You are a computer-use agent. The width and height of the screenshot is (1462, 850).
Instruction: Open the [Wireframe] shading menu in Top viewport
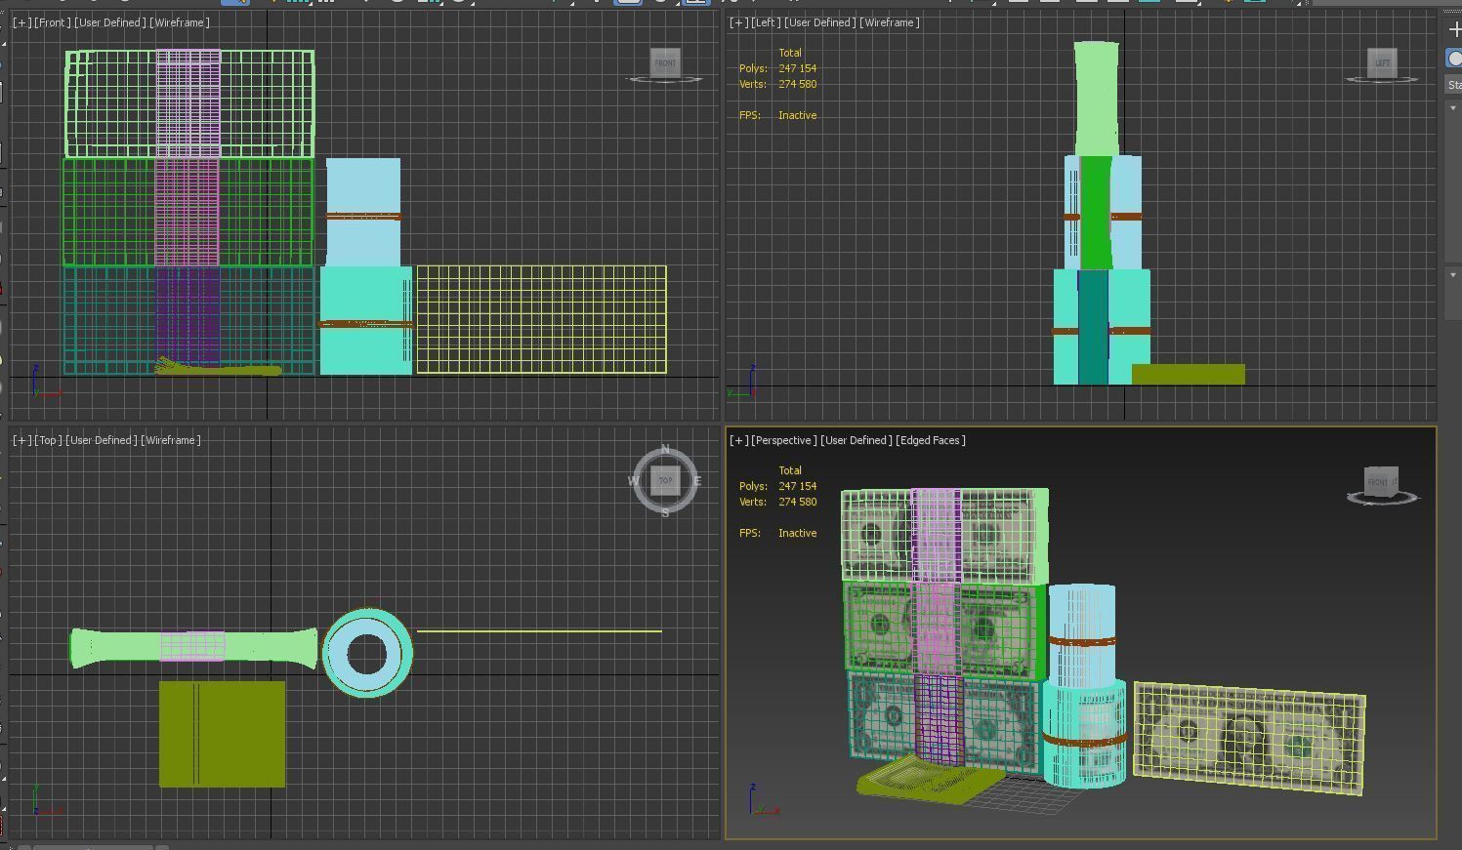point(171,440)
